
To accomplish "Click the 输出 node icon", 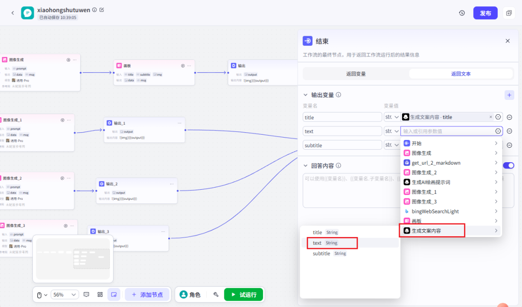I will [x=234, y=66].
